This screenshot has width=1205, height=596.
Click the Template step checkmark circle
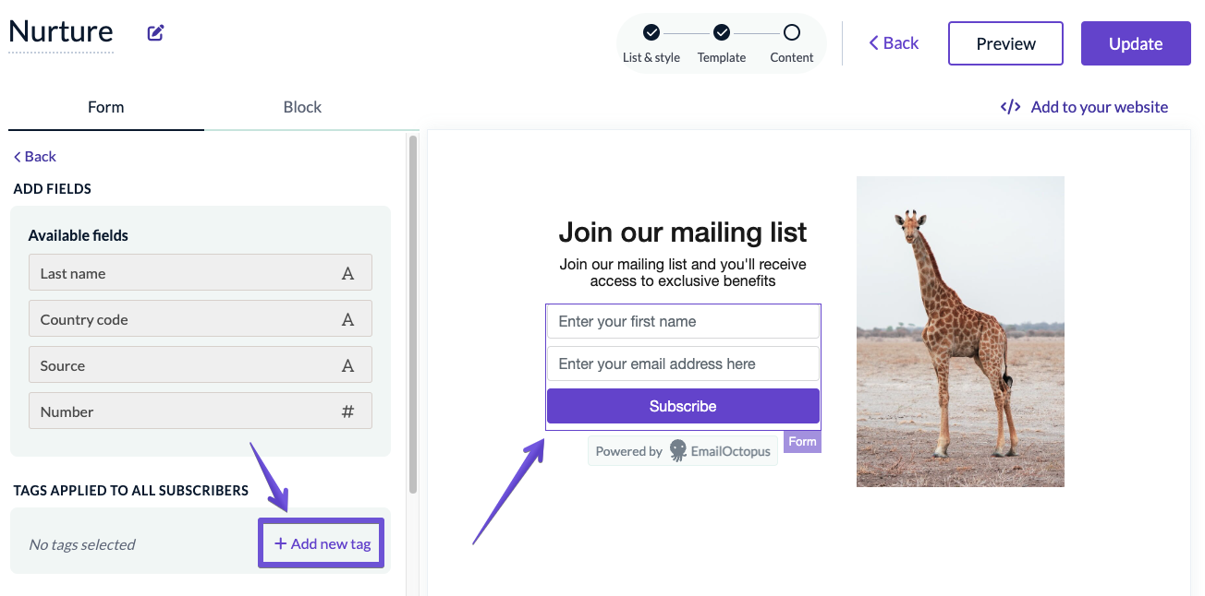pos(722,32)
